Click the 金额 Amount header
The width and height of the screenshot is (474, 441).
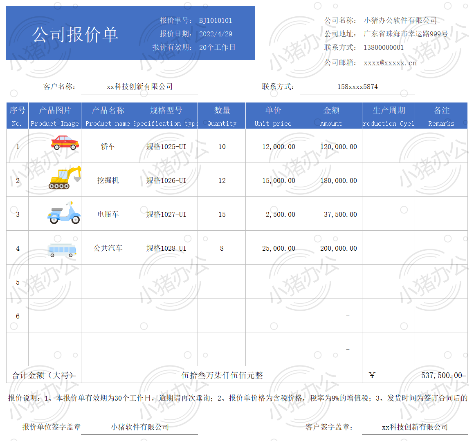click(331, 116)
